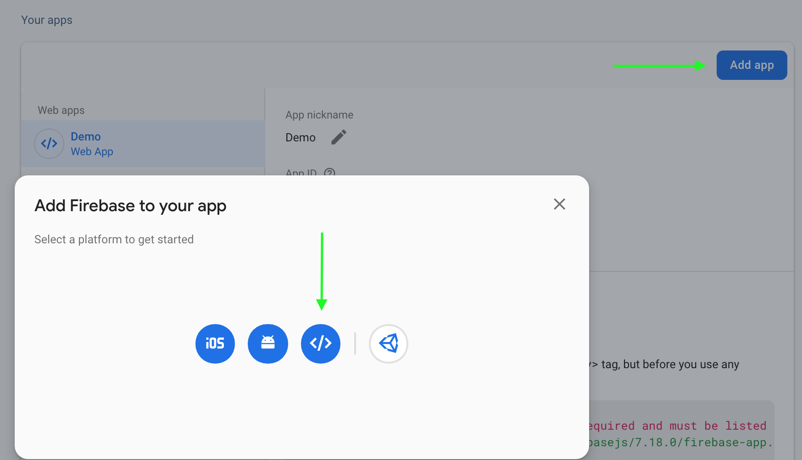Click the 'Your apps' heading

[47, 20]
